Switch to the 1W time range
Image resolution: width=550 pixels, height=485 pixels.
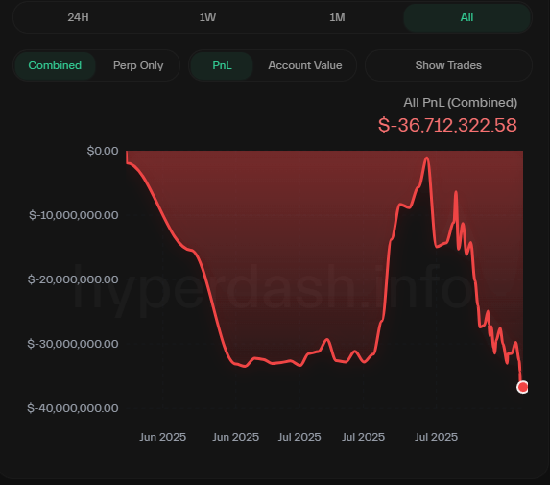(207, 17)
